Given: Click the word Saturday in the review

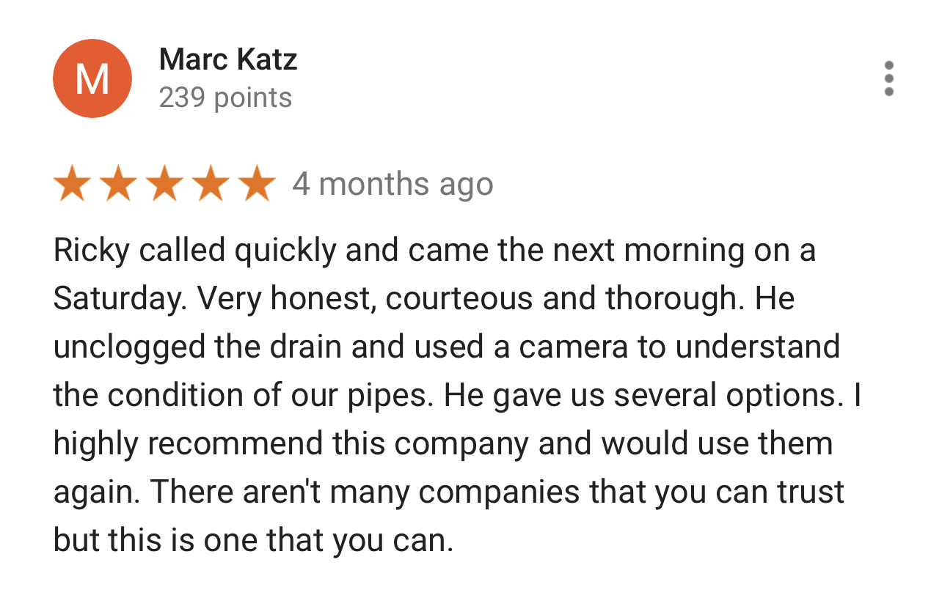Looking at the screenshot, I should [119, 300].
